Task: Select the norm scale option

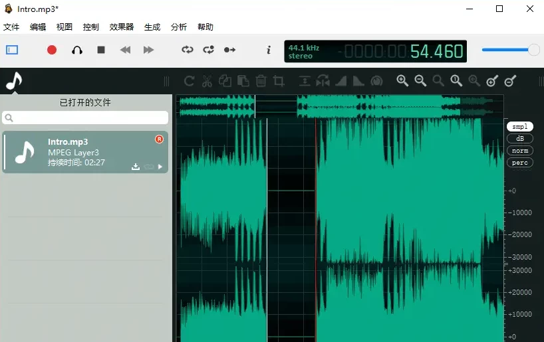Action: (519, 151)
